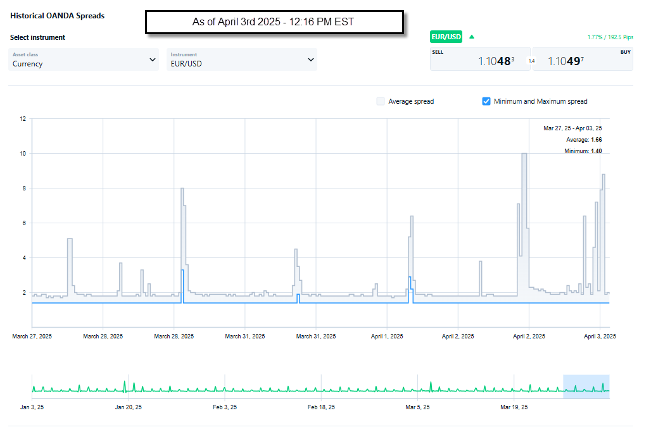Uncheck Minimum and Maximum spread checkbox
651x432 pixels.
(486, 101)
